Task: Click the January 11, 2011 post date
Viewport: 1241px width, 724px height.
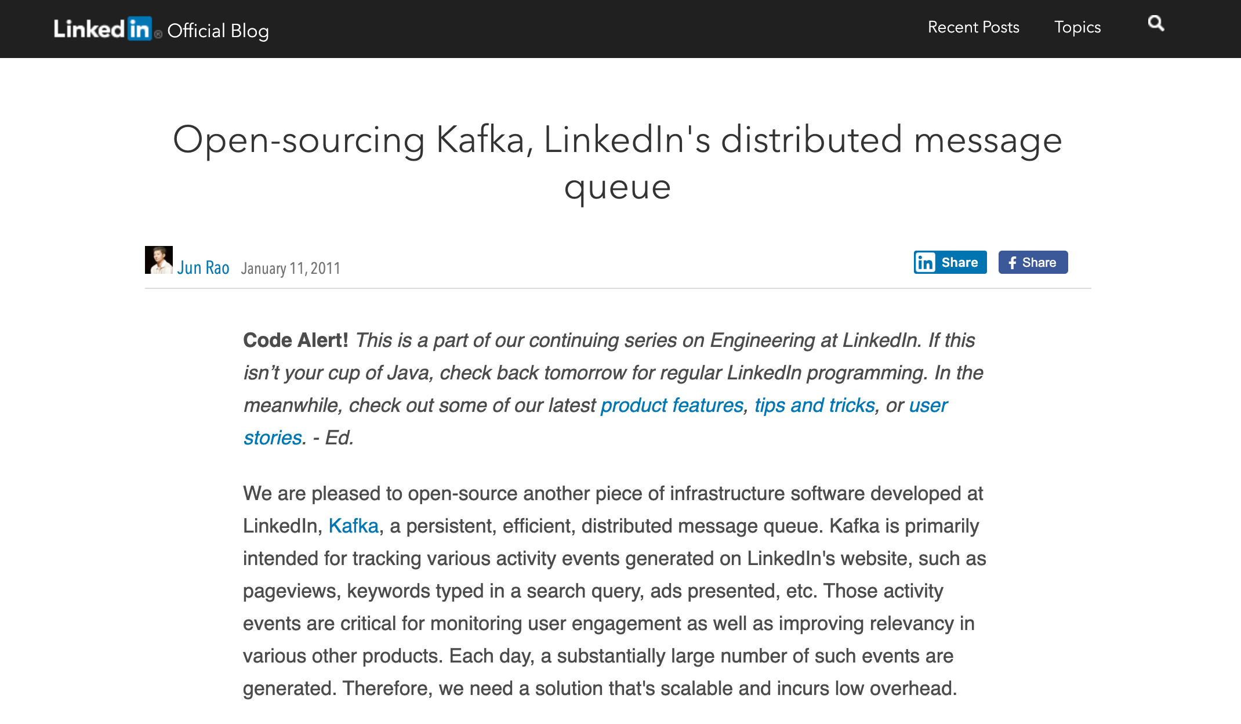Action: [x=291, y=268]
